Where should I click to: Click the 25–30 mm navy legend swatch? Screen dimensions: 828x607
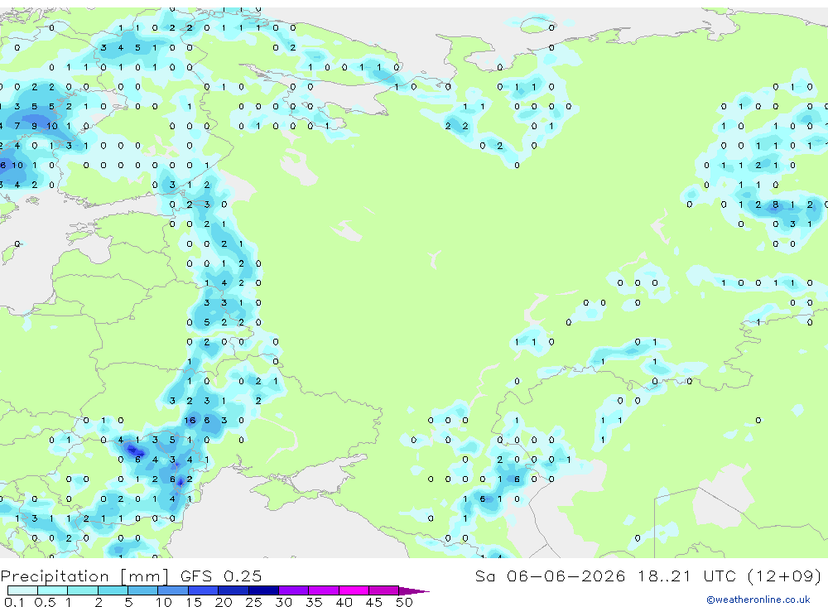[263, 590]
